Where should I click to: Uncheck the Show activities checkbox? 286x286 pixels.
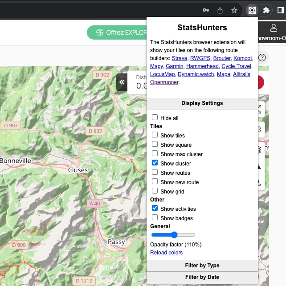point(155,208)
